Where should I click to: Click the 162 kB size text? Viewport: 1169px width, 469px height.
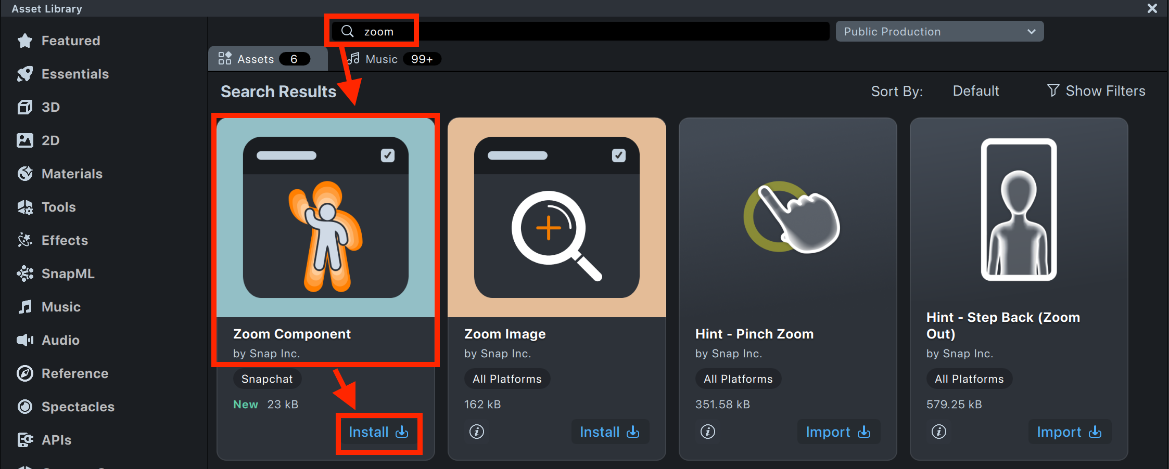tap(482, 405)
